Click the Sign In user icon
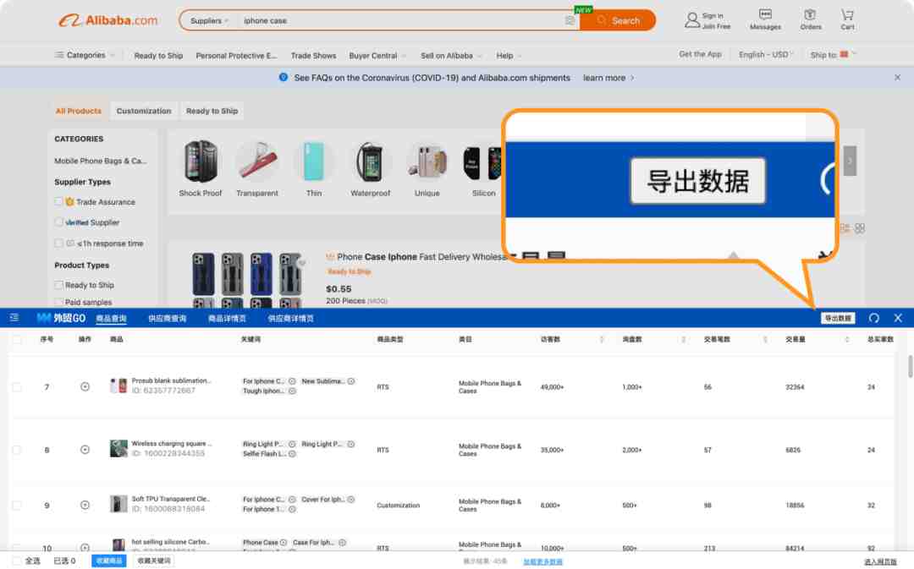This screenshot has width=914, height=569. 692,20
